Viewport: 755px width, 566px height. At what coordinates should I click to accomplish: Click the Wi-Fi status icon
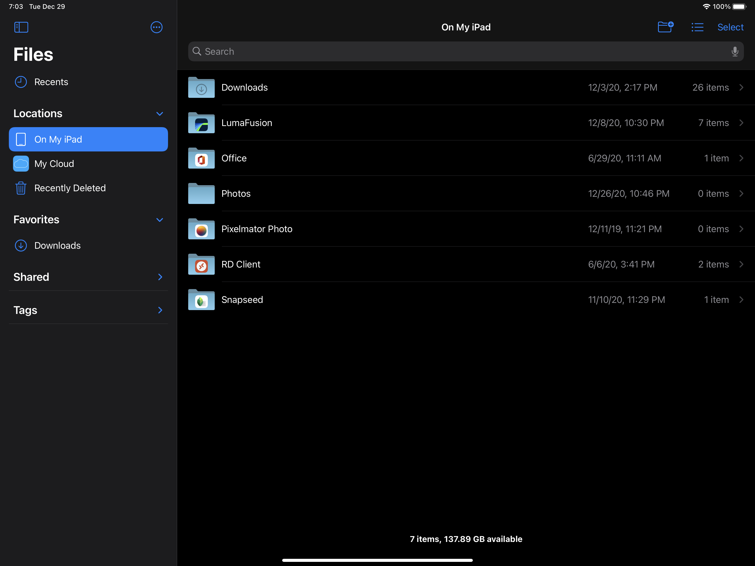click(707, 6)
